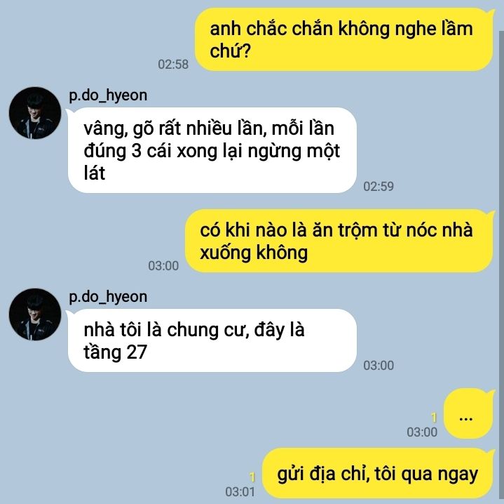Select the message "anh chắc chắn không nghe lầm chứ?"

344,39
